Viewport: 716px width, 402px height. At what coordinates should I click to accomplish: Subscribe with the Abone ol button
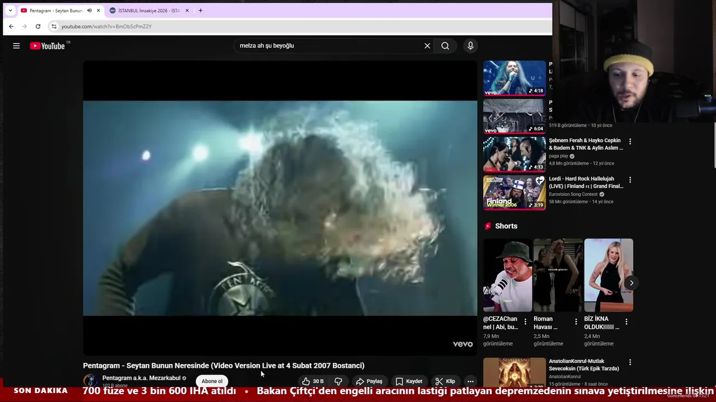(212, 381)
